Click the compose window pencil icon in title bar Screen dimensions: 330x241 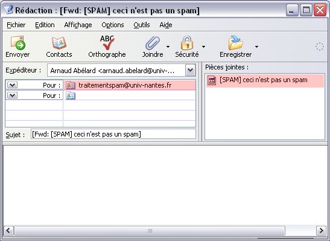point(9,10)
